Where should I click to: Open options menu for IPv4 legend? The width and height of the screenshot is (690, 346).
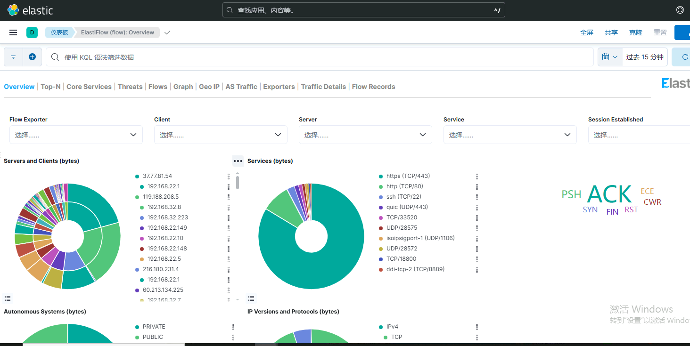[x=477, y=327]
